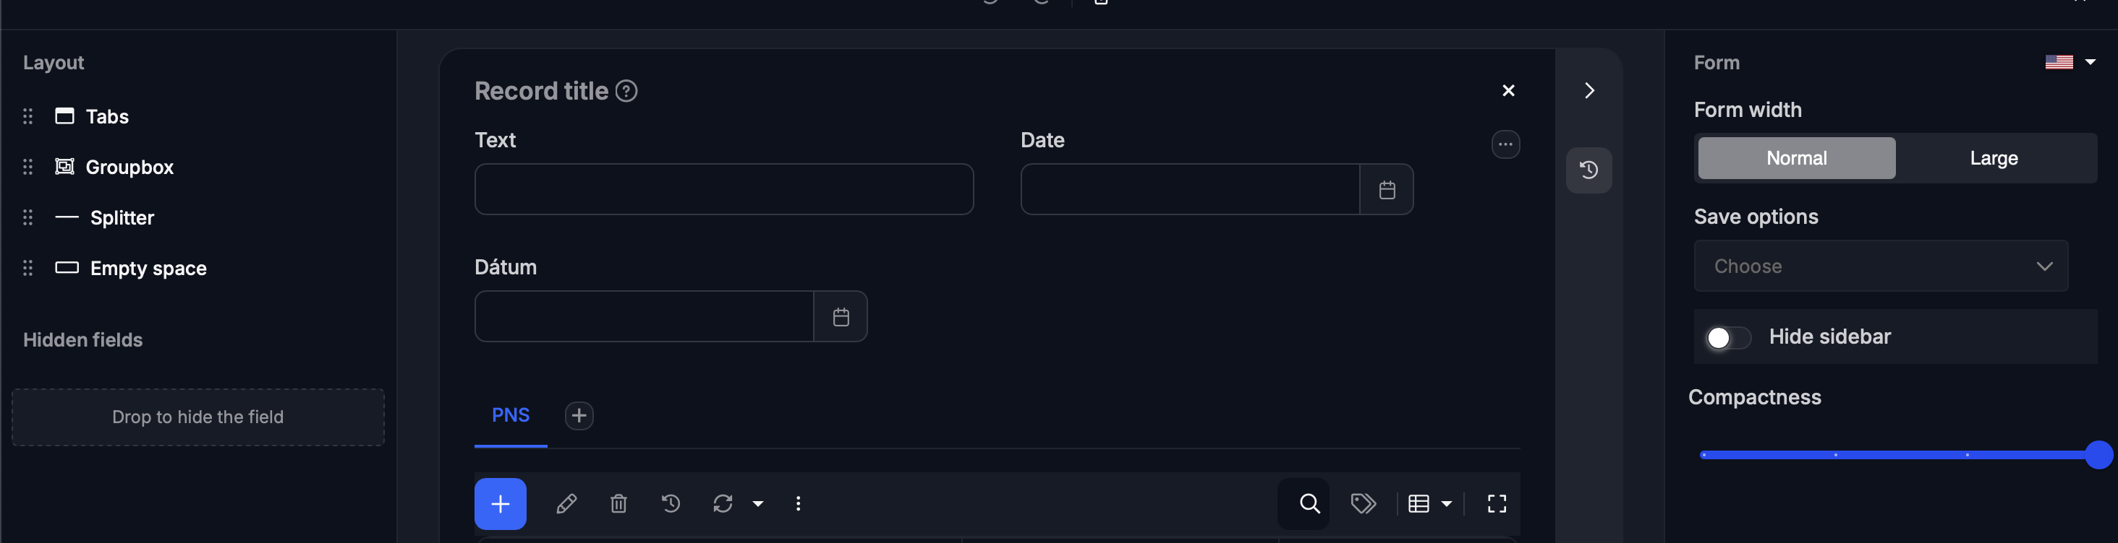Select Large form width
The height and width of the screenshot is (543, 2118).
[x=1994, y=158]
